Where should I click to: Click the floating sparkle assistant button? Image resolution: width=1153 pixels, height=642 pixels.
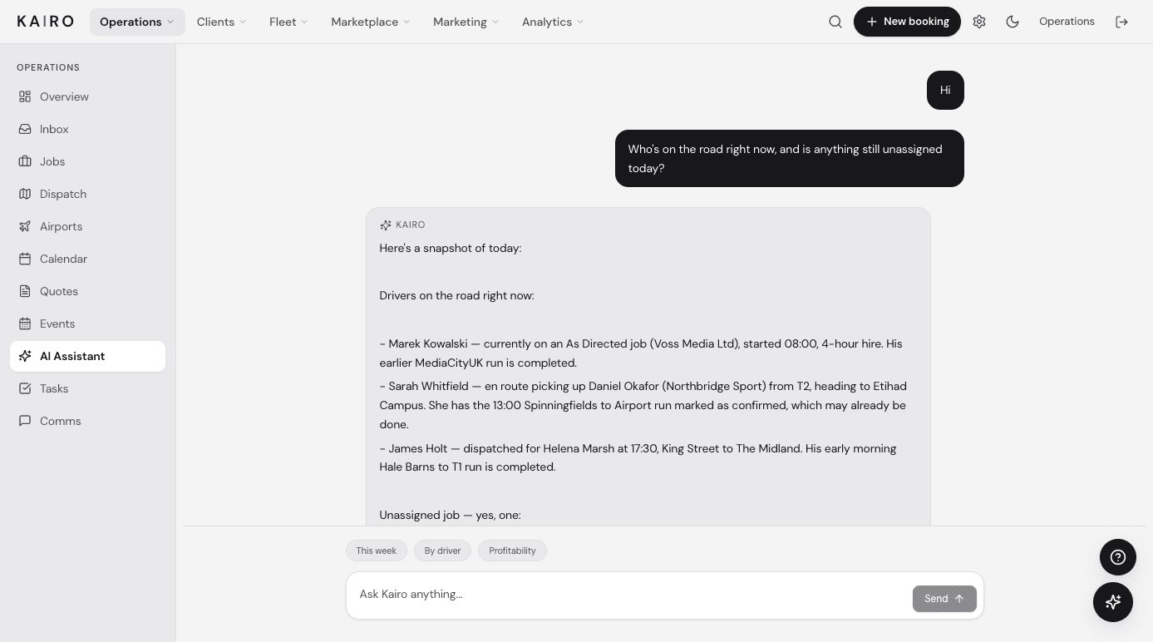click(x=1113, y=602)
